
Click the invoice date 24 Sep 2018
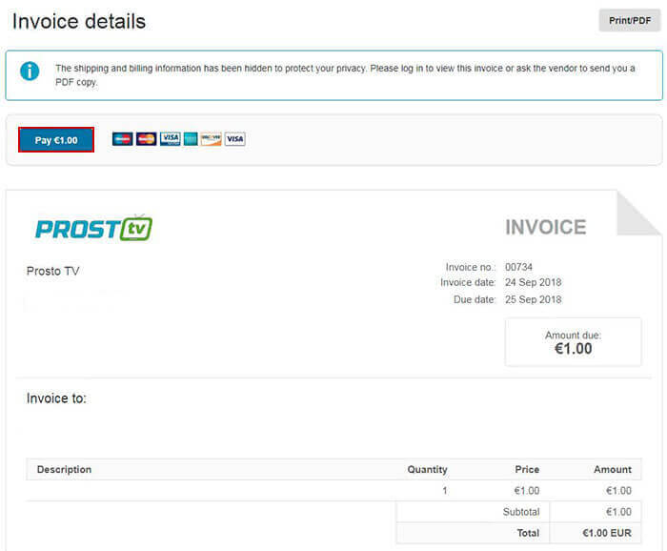[x=533, y=282]
